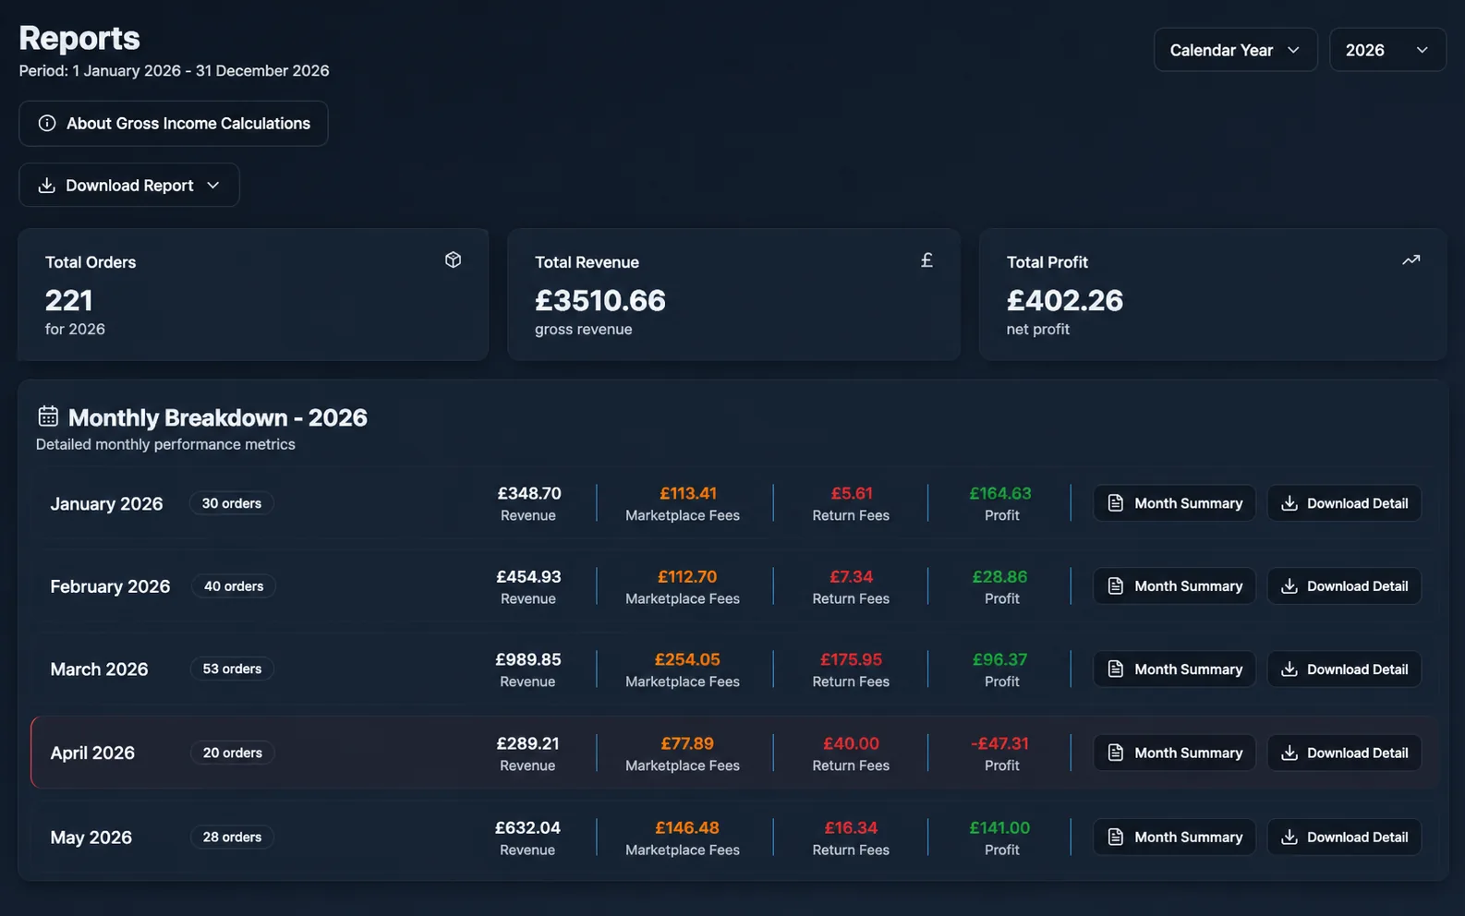The image size is (1465, 916).
Task: Click the £402.26 total profit figure
Action: click(1065, 300)
